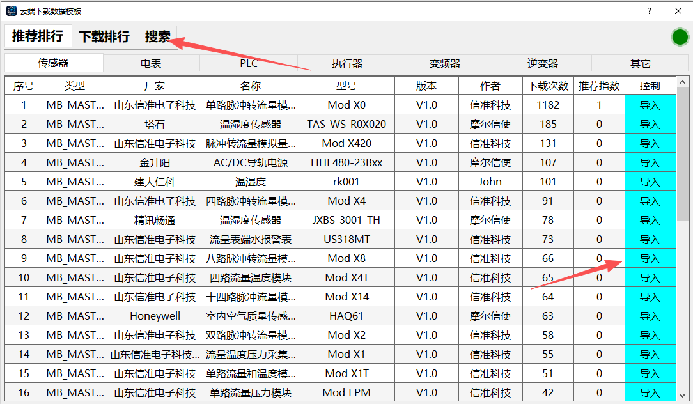The image size is (693, 404).
Task: Sort by 推荐指数 column header
Action: pyautogui.click(x=599, y=86)
